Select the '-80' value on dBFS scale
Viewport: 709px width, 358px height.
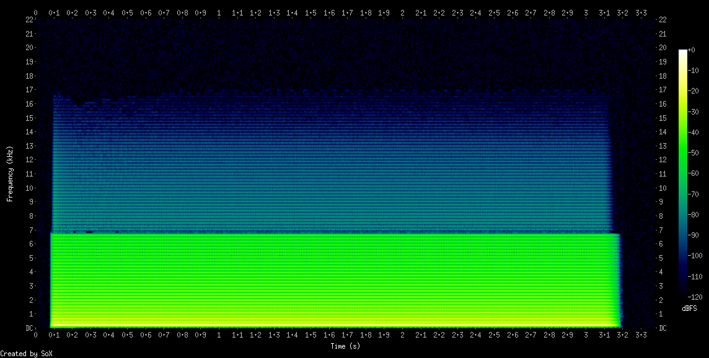pyautogui.click(x=693, y=215)
